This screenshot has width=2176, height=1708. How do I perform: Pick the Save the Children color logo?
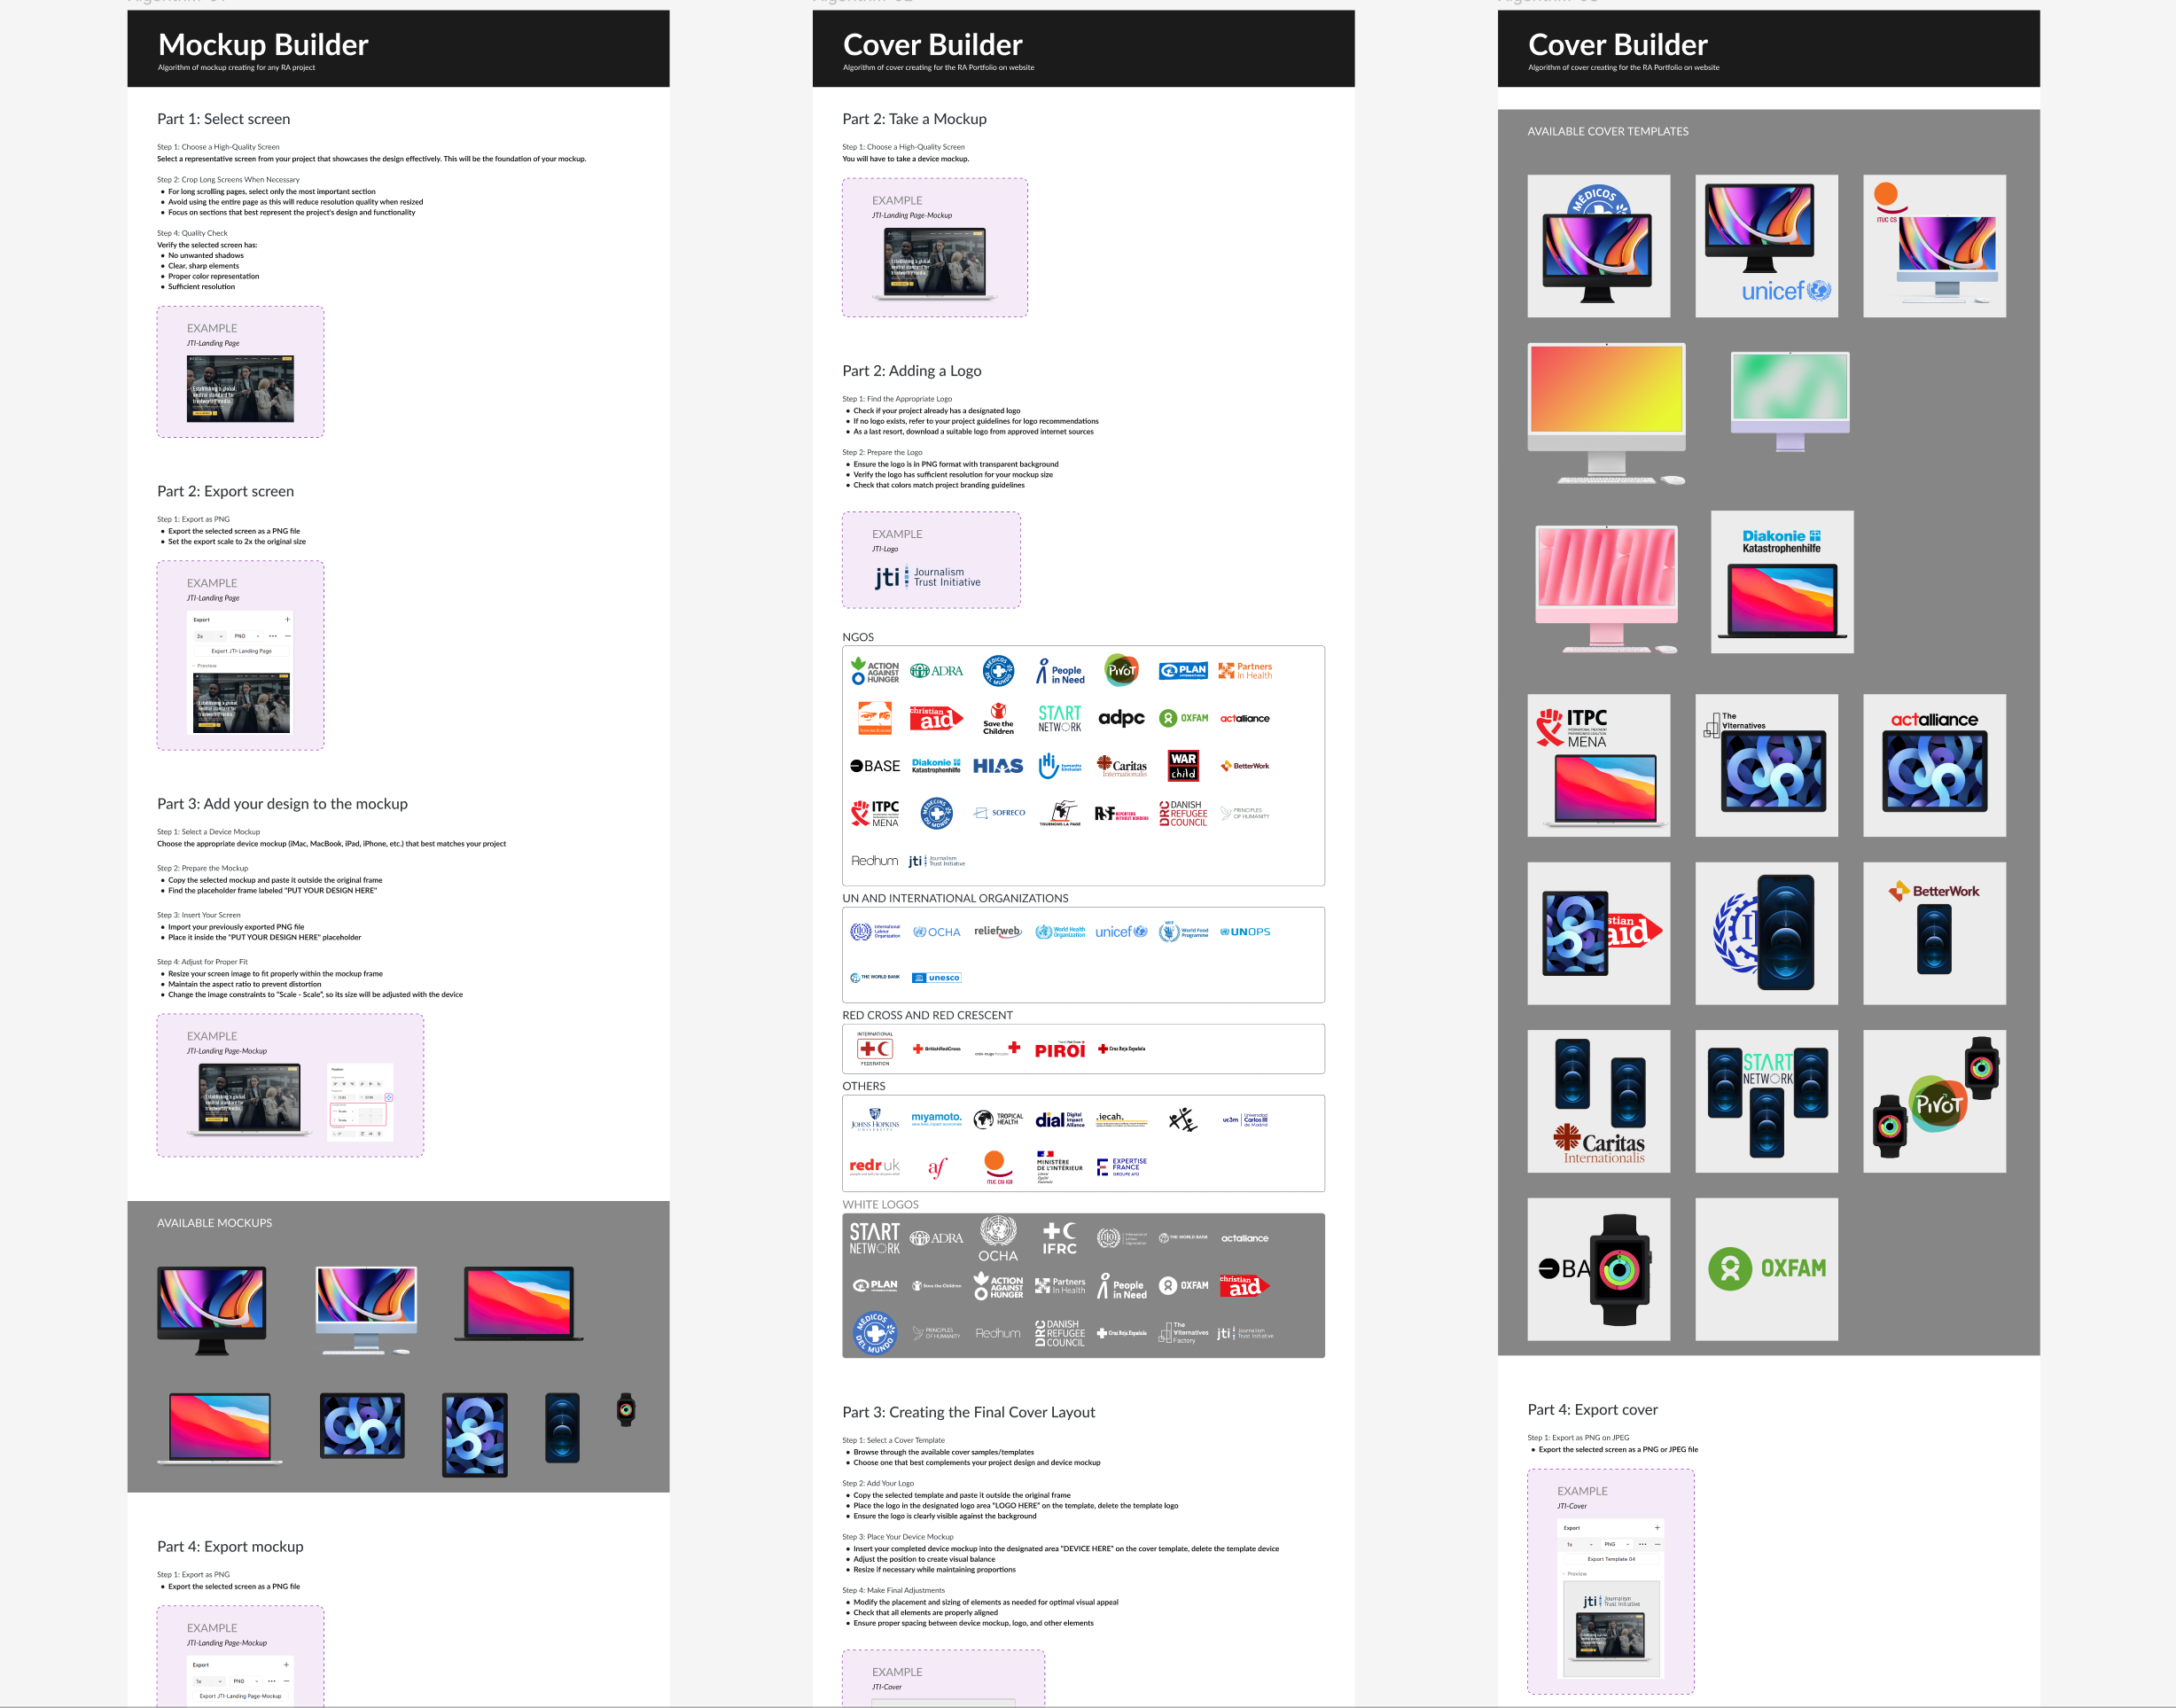[x=998, y=718]
